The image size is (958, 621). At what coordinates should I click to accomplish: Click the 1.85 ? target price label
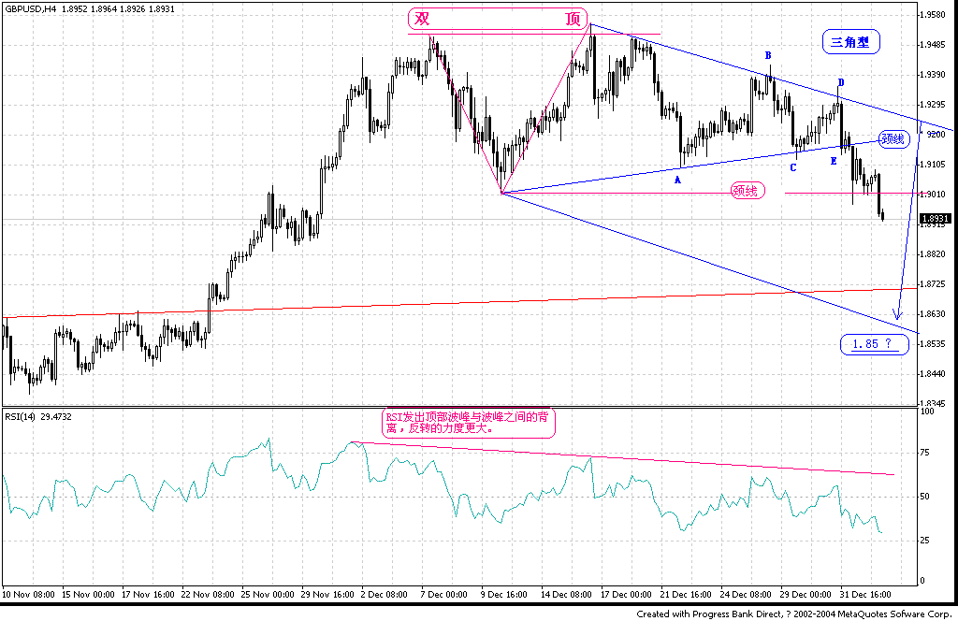tap(874, 344)
